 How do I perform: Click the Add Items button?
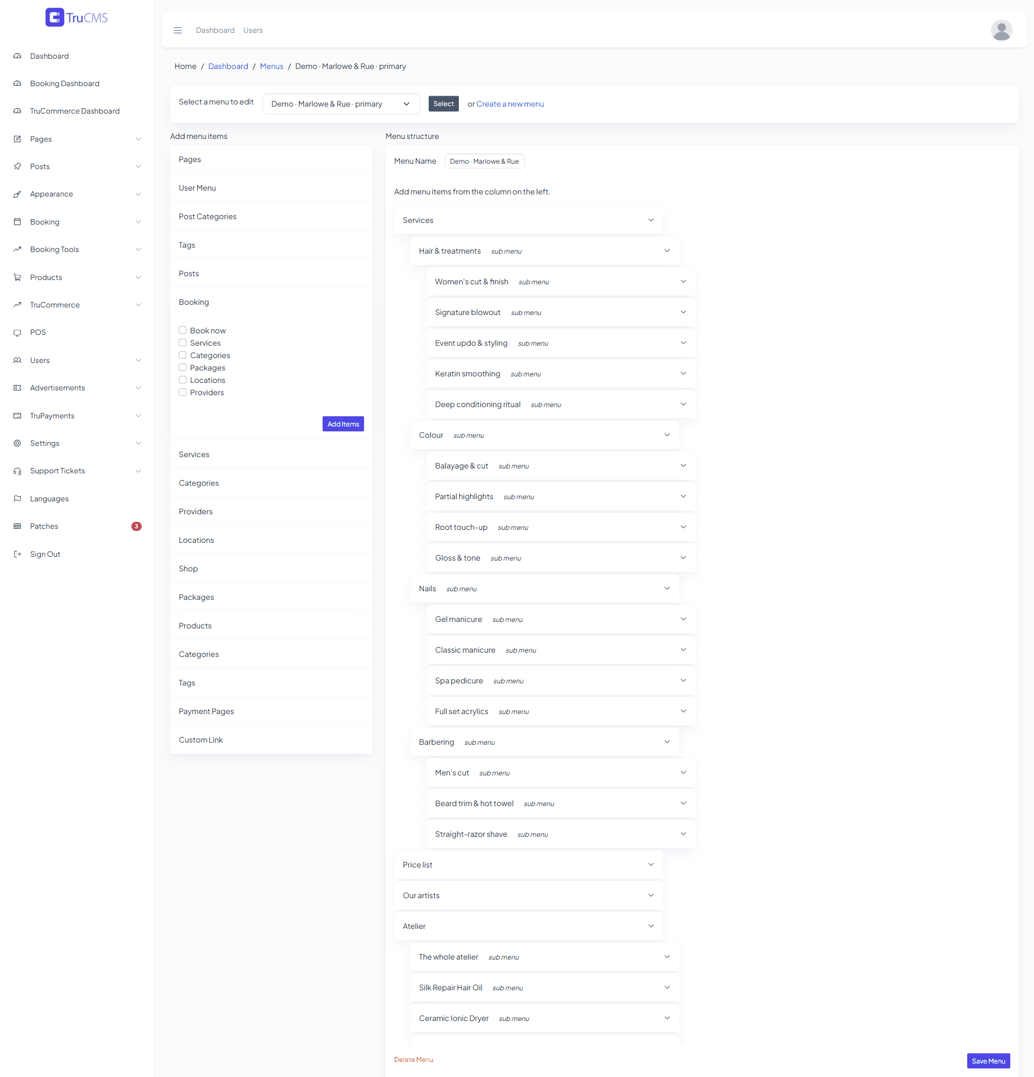(343, 424)
